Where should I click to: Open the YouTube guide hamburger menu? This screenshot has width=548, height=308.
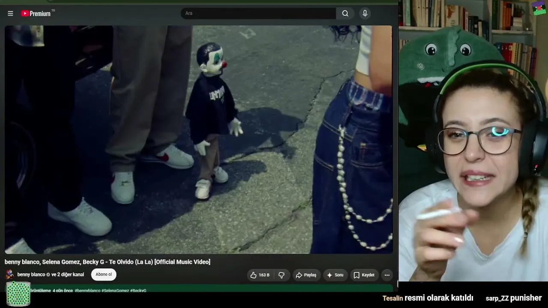(x=10, y=13)
